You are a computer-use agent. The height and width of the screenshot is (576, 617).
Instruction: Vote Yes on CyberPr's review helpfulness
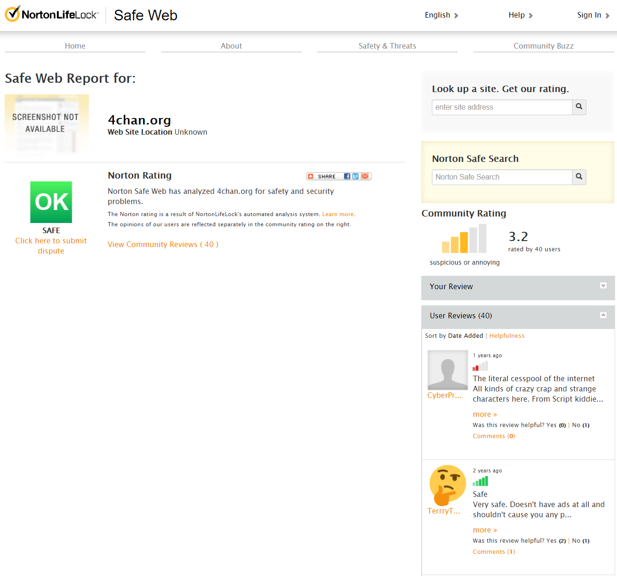(x=551, y=425)
